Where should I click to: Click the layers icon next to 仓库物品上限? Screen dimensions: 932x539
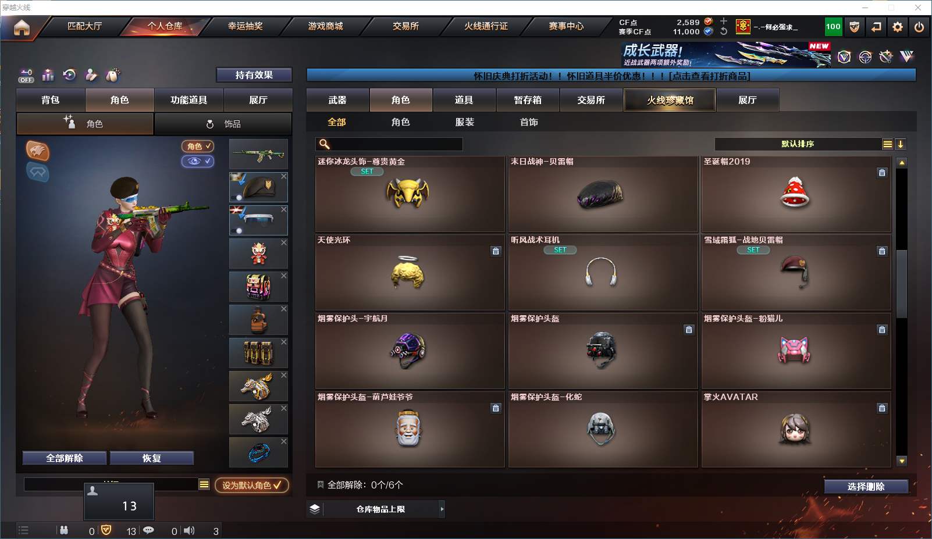point(315,509)
